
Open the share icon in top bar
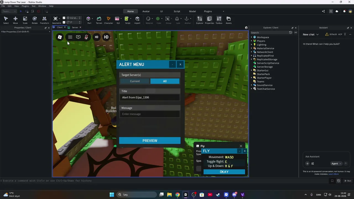click(x=323, y=11)
